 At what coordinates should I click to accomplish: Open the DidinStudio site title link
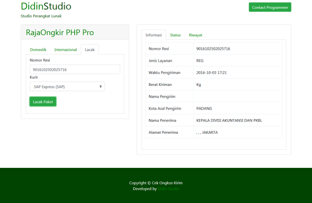(46, 6)
